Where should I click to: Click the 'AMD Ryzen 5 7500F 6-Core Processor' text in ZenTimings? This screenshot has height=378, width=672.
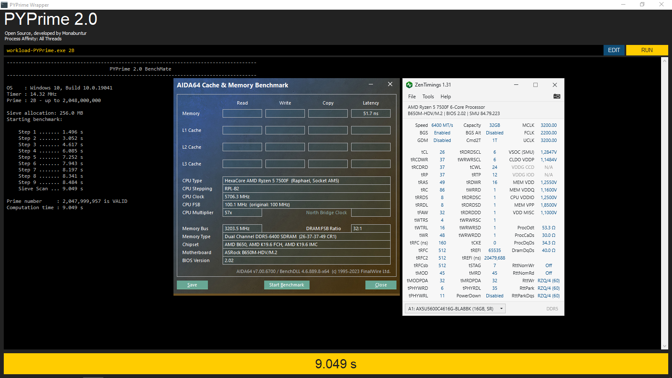tap(446, 107)
